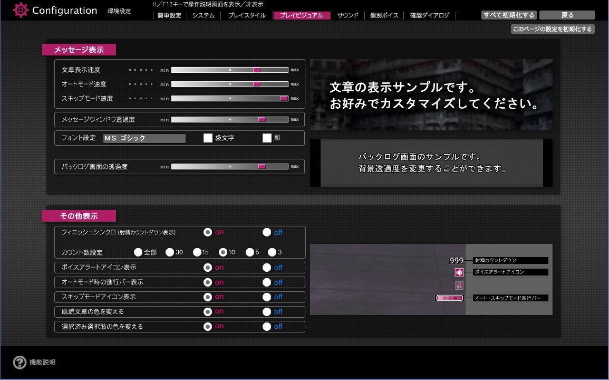Image resolution: width=609 pixels, height=380 pixels.
Task: Switch to the 確認ダイアログ tab
Action: (430, 15)
